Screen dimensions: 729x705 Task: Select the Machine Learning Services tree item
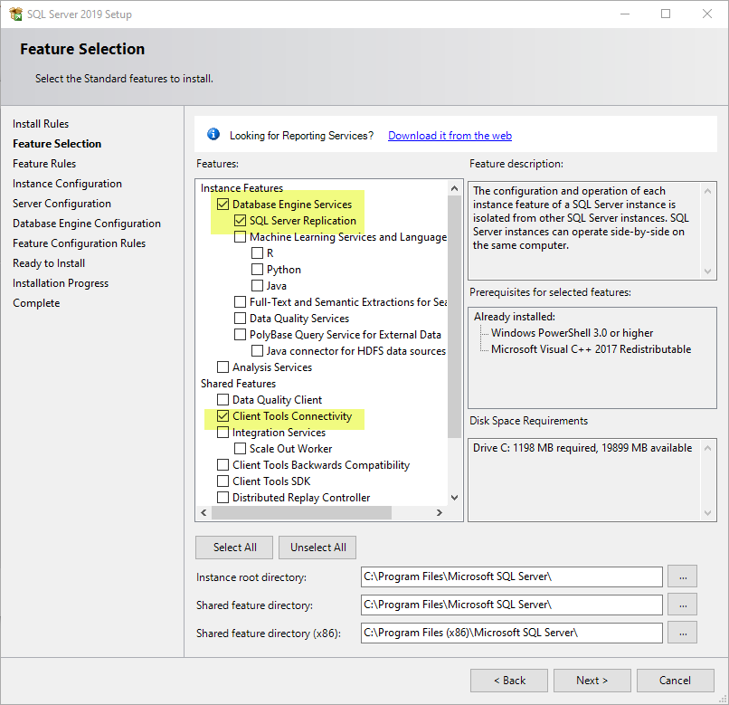point(347,237)
